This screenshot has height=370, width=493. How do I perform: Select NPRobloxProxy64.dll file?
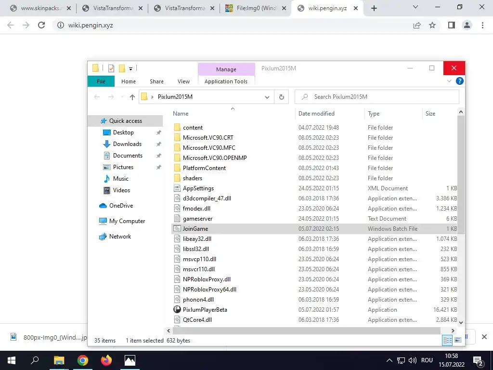coord(209,290)
